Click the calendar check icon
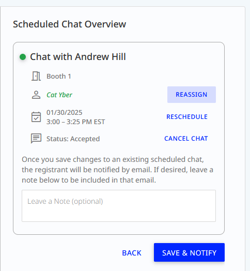 click(36, 117)
